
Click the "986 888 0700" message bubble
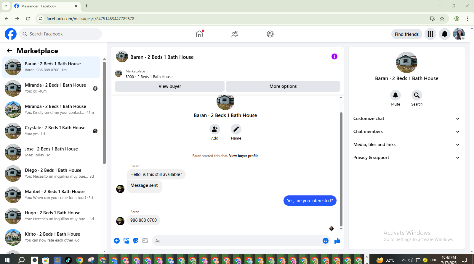click(143, 220)
